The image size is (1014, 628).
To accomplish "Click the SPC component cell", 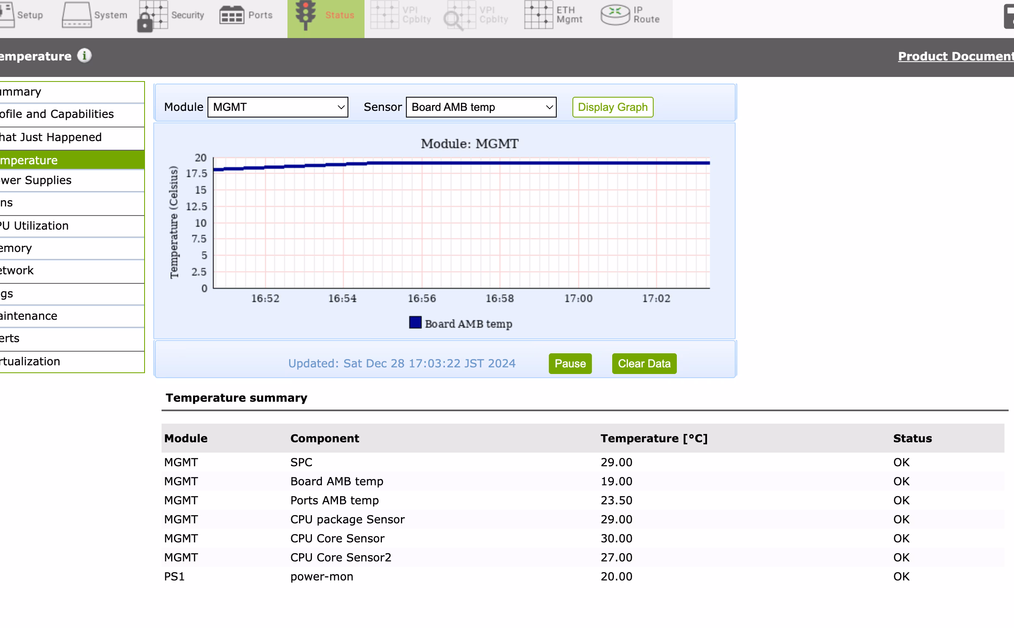I will coord(302,462).
